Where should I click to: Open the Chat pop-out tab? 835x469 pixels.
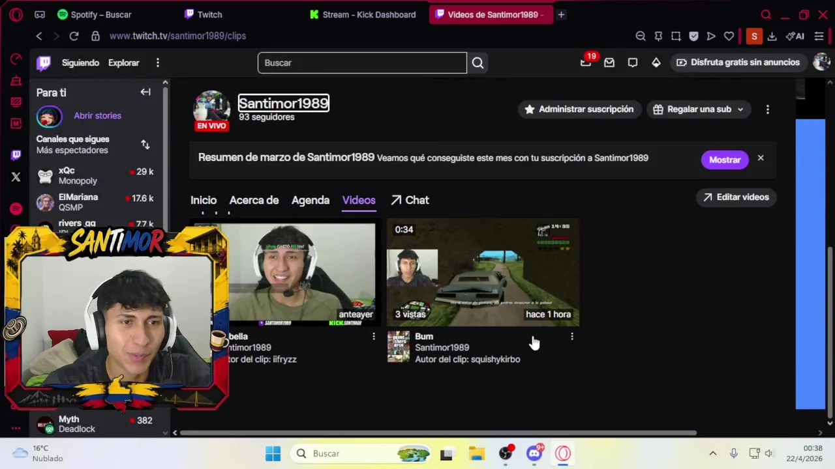(x=410, y=200)
